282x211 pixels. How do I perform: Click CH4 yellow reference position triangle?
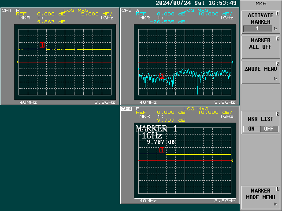(232, 161)
